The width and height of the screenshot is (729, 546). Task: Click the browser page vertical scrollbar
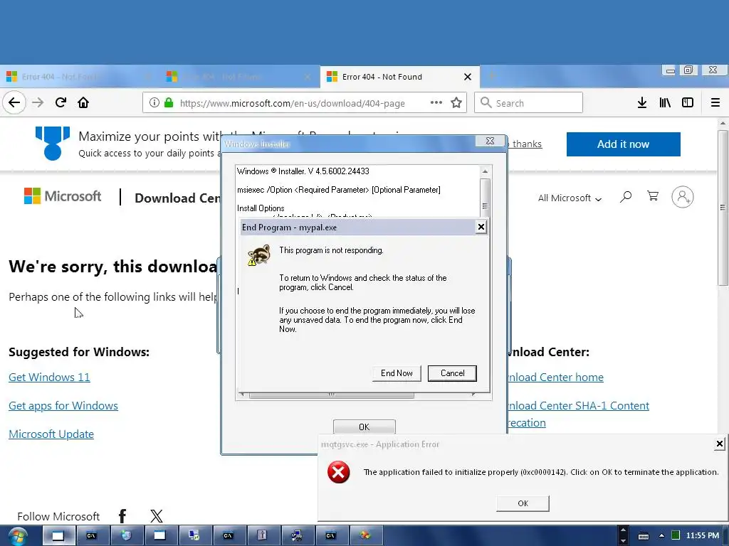tap(723, 208)
